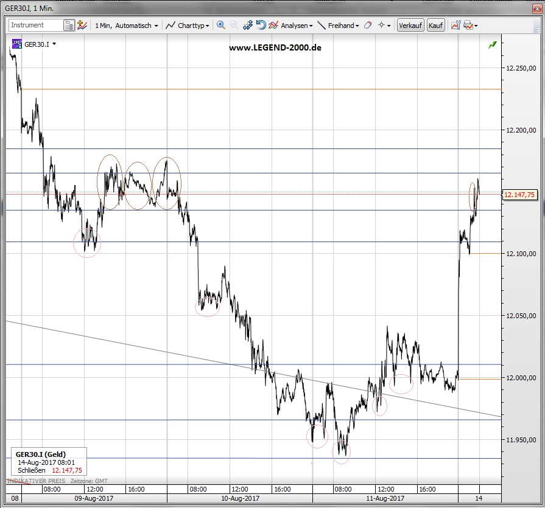Select the Freihand line drawing icon

[322, 26]
